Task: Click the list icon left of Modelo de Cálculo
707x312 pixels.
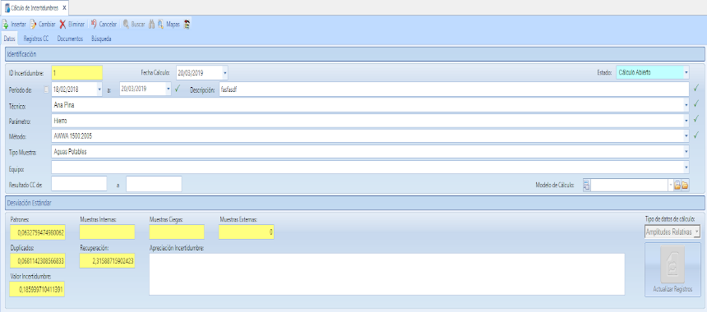Action: [x=586, y=185]
